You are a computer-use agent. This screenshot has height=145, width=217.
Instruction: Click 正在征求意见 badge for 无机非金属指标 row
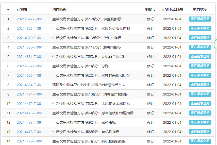point(200,57)
